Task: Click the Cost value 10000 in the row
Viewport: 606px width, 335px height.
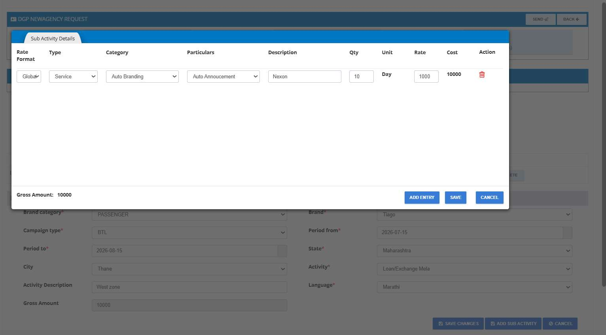Action: pyautogui.click(x=454, y=74)
